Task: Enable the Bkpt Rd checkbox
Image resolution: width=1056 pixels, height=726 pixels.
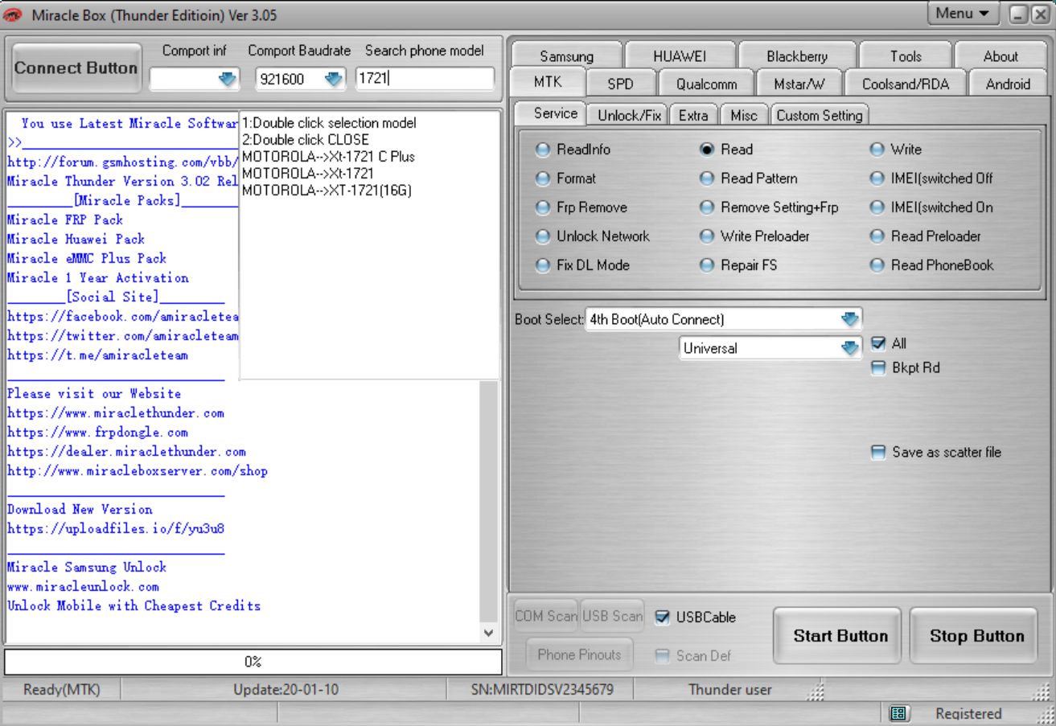Action: coord(878,368)
